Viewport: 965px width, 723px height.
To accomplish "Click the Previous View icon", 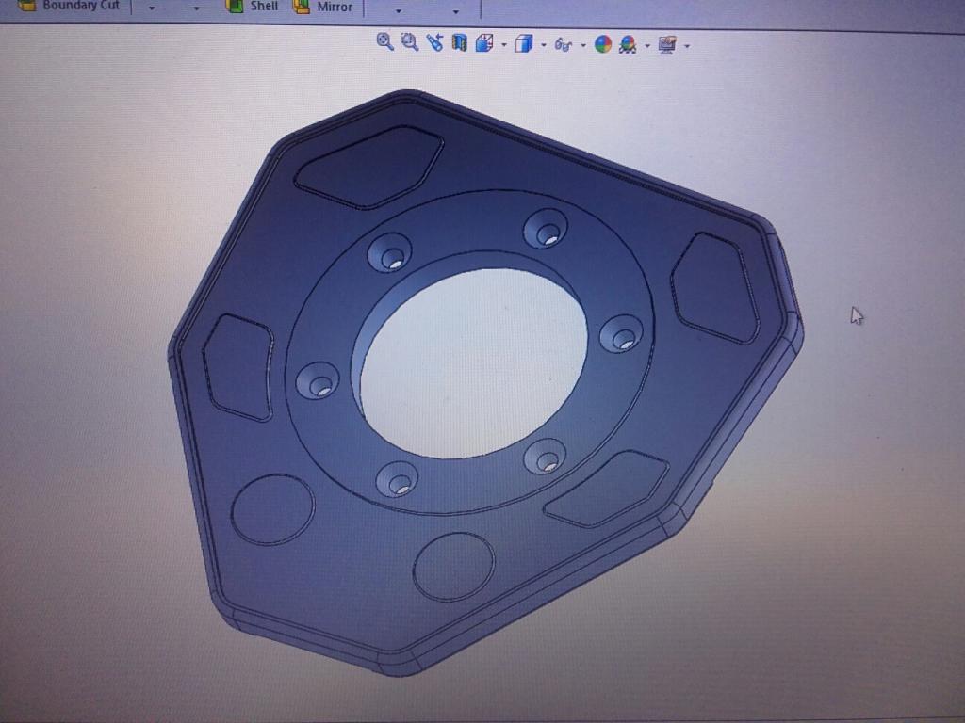I will pos(434,43).
